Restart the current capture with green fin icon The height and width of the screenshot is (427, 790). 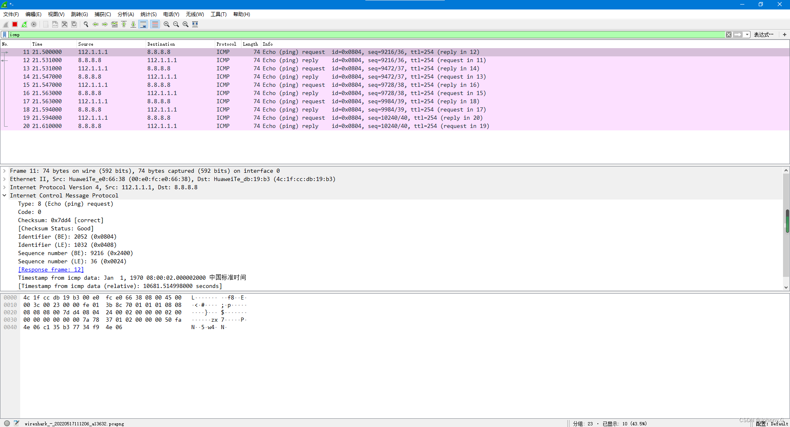click(24, 24)
